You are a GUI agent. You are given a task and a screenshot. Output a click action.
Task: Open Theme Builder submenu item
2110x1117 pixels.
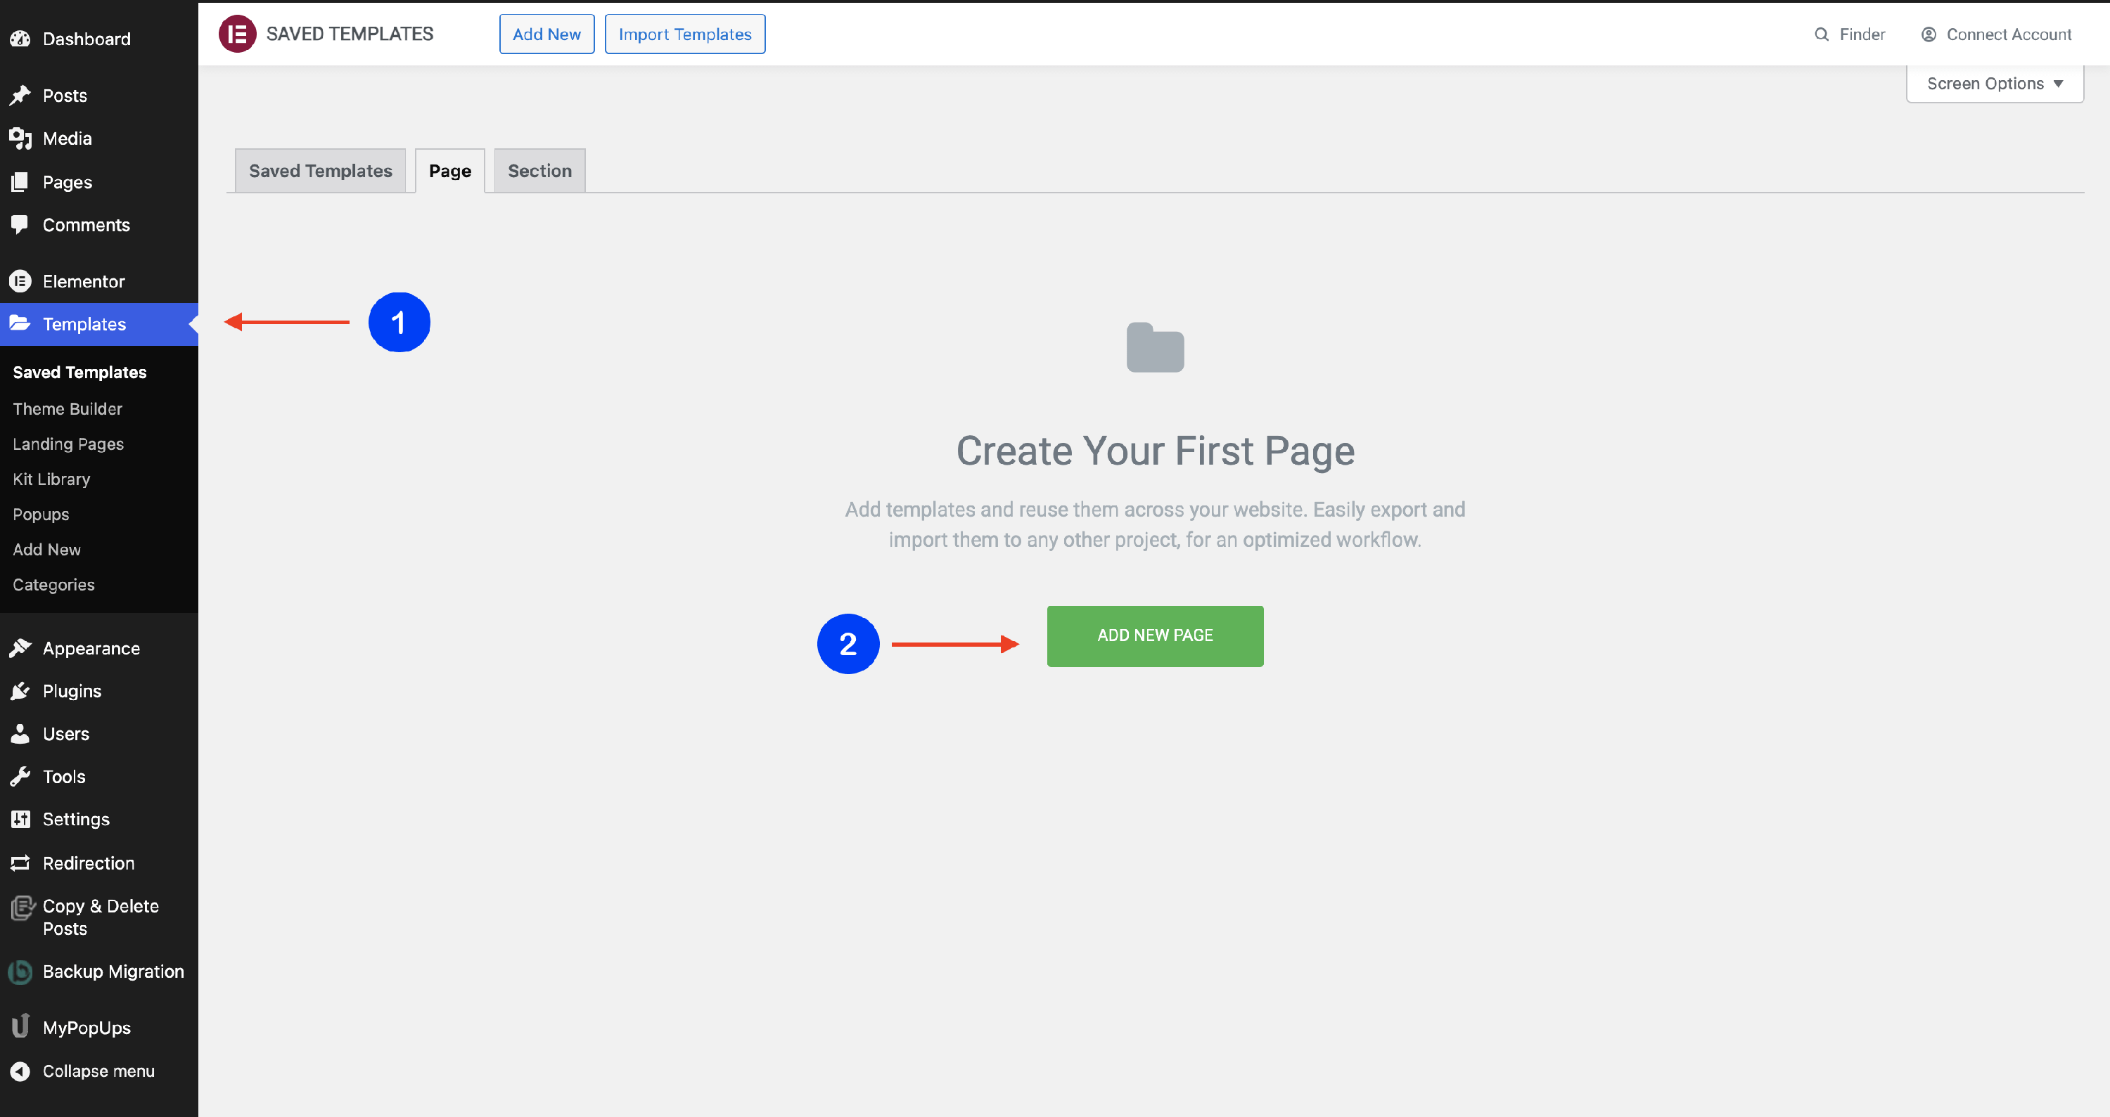click(x=67, y=408)
